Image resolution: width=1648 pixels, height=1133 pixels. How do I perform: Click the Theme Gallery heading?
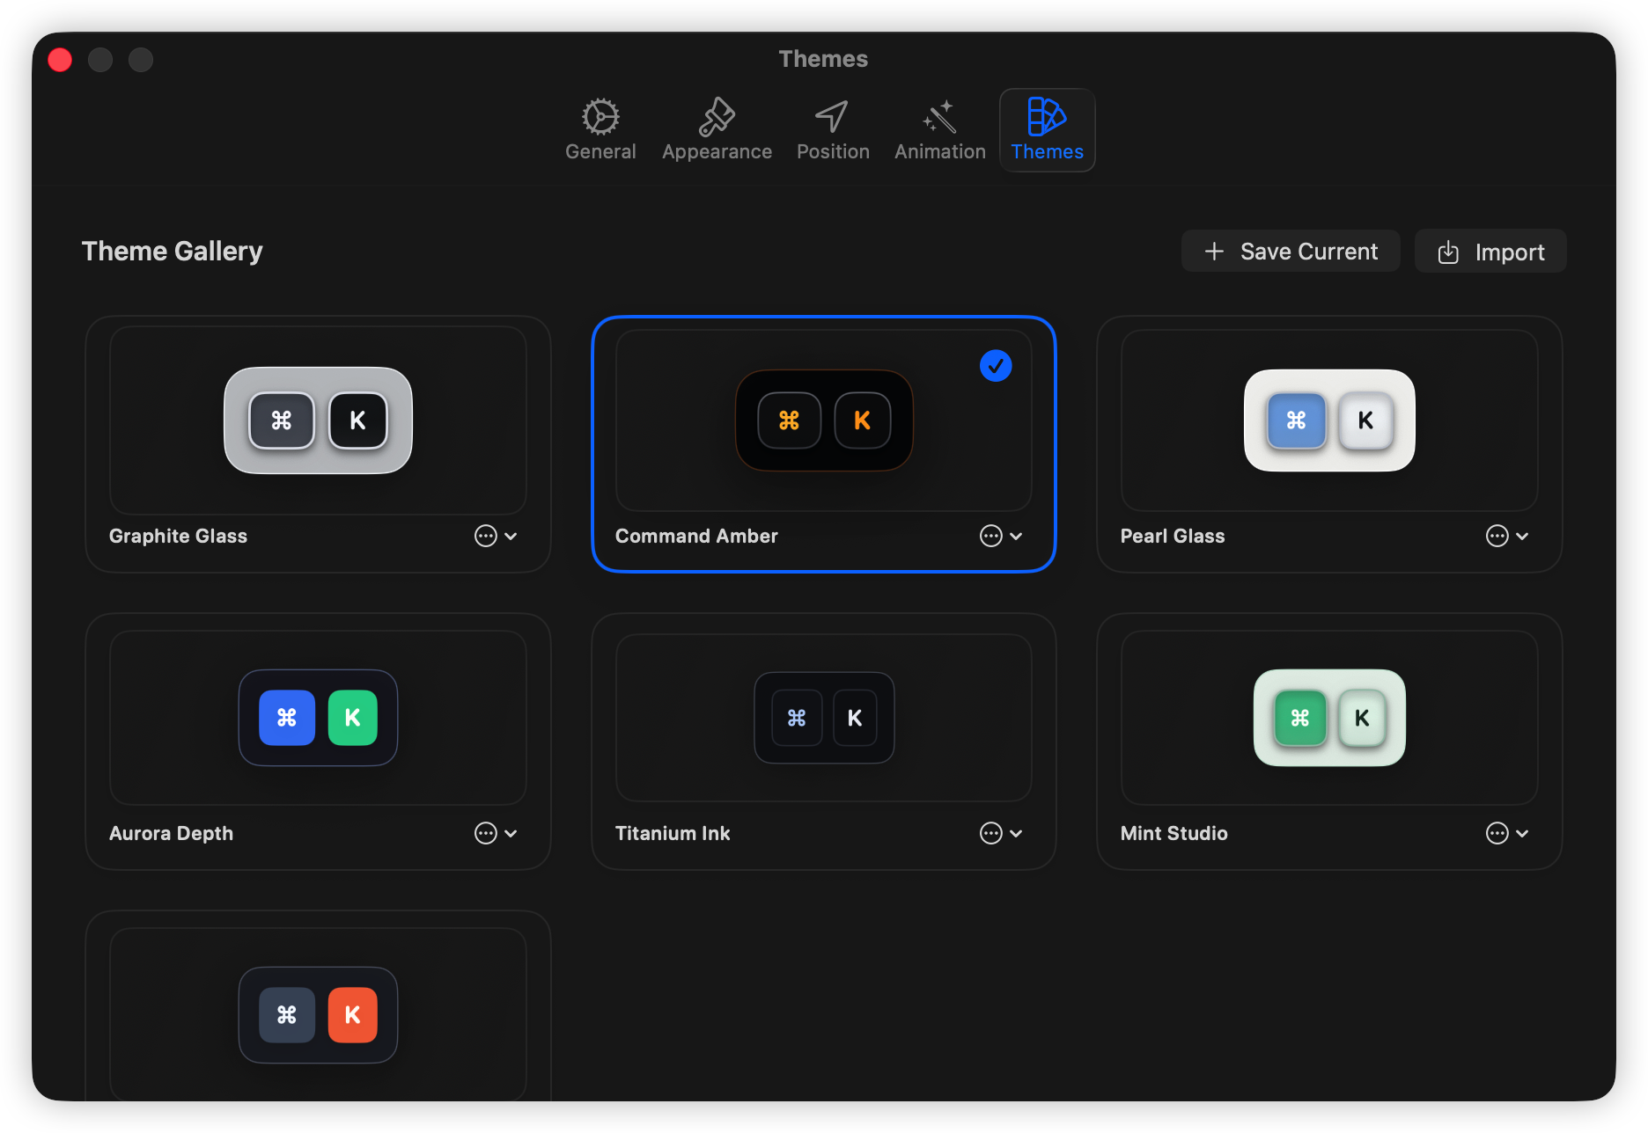point(172,251)
